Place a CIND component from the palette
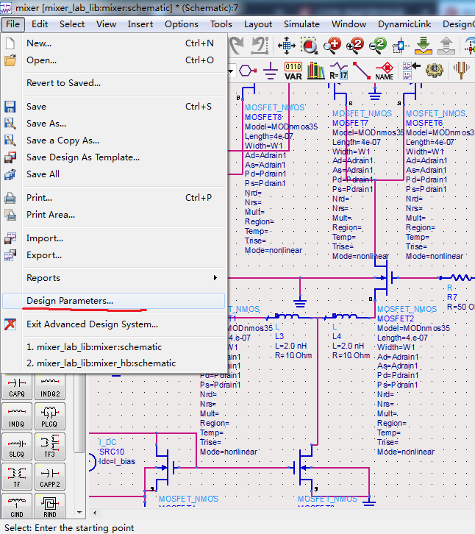Image resolution: width=475 pixels, height=534 pixels. 17,506
